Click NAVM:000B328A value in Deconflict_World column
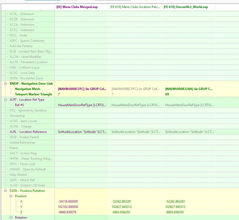The height and width of the screenshot is (220, 239). pyautogui.click(x=189, y=89)
